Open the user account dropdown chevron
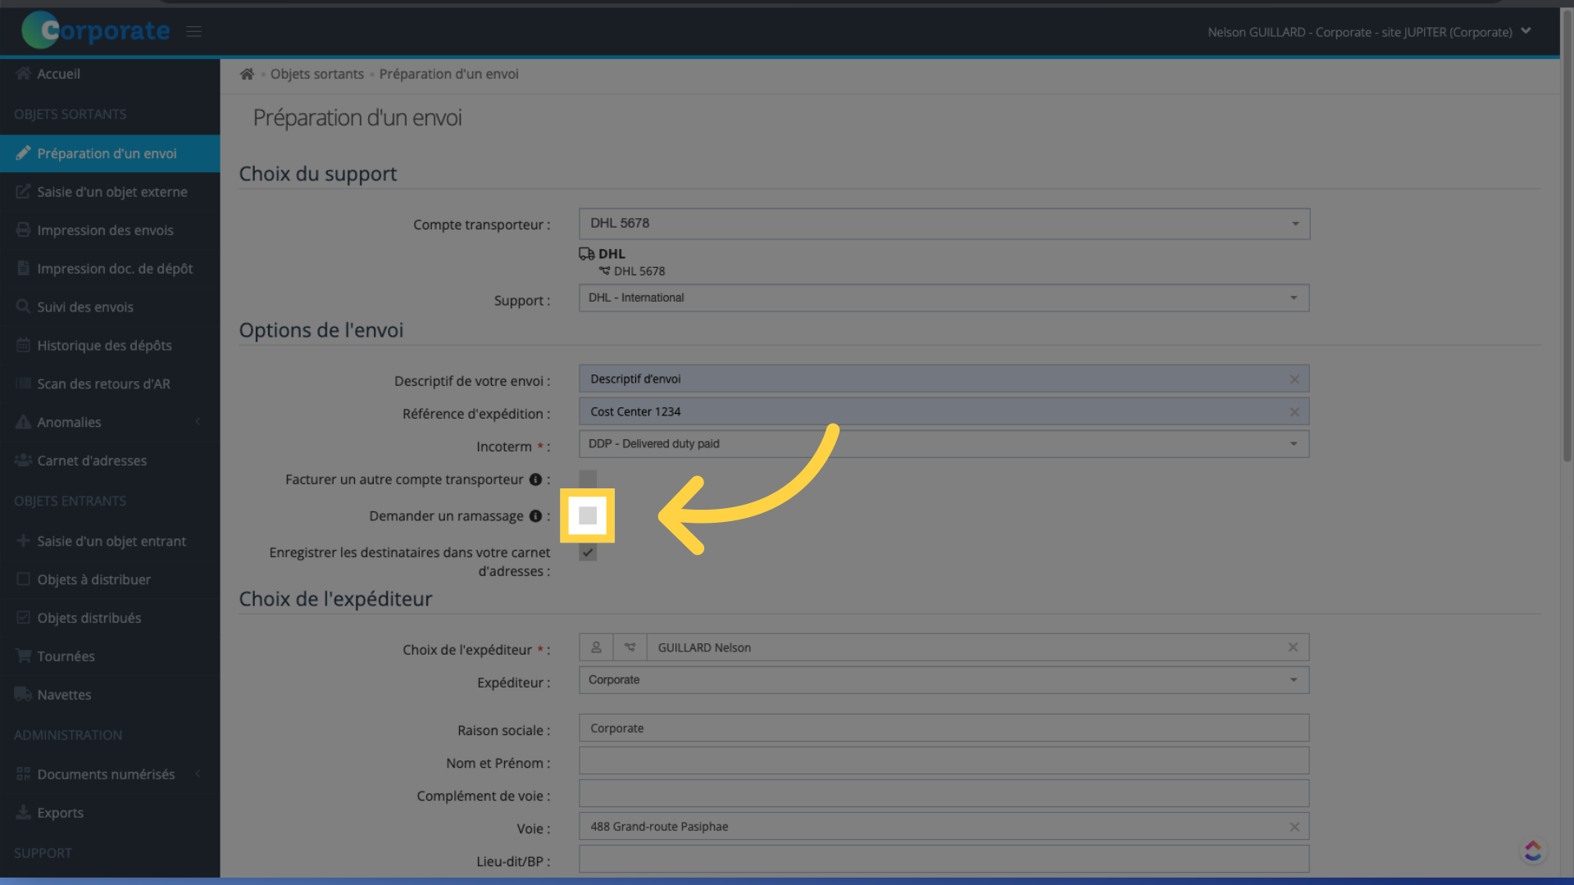Screen dimensions: 1574x885 [1526, 31]
